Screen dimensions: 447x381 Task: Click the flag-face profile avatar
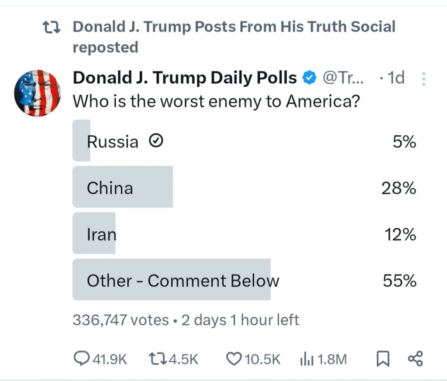(37, 93)
